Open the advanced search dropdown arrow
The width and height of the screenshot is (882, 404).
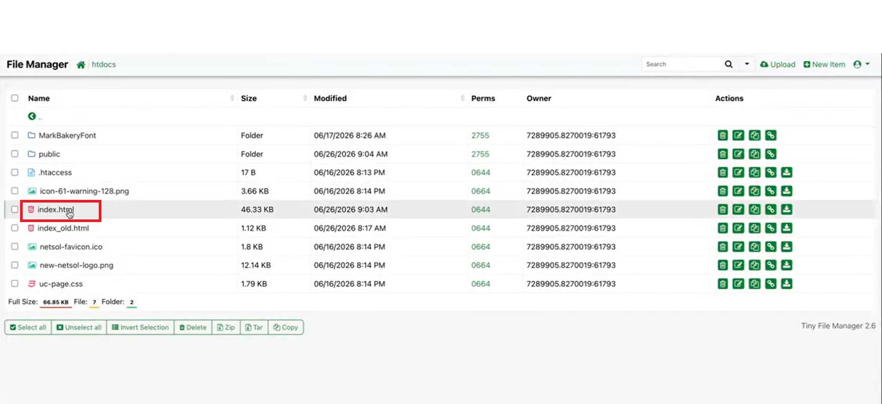pos(747,64)
